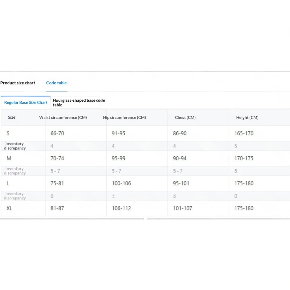290x290 pixels.
Task: Open the Product size chart tab
Action: click(x=18, y=83)
